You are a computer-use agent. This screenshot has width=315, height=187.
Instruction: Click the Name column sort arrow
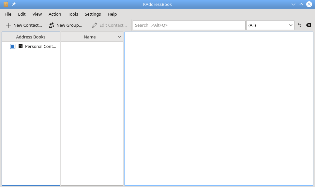coord(119,37)
